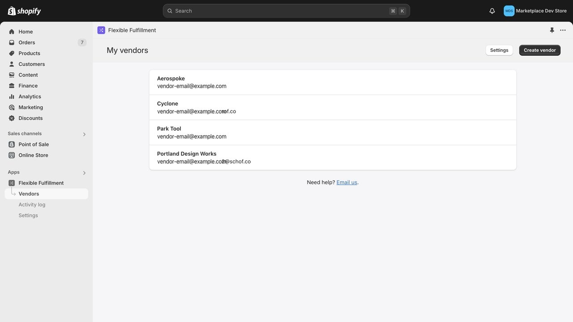Open the more actions menu

563,30
